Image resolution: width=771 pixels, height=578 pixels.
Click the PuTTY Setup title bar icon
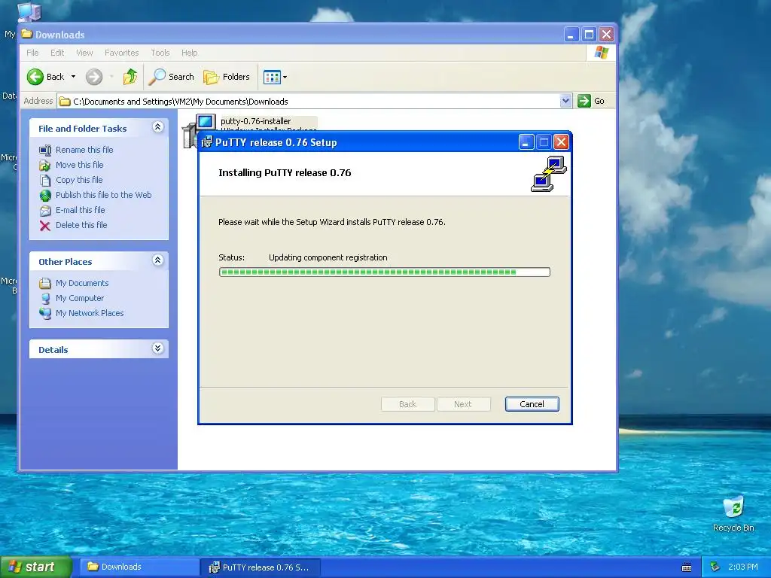click(207, 142)
